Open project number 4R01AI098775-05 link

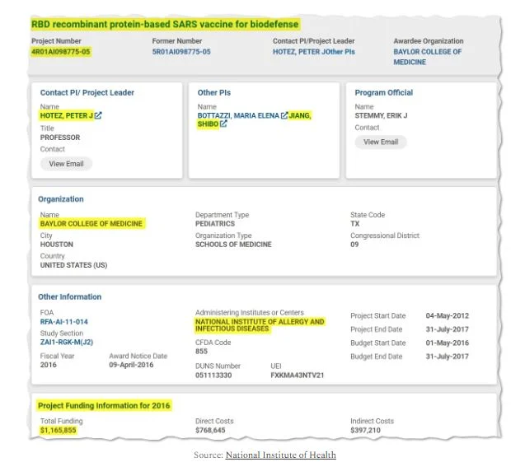(x=61, y=52)
